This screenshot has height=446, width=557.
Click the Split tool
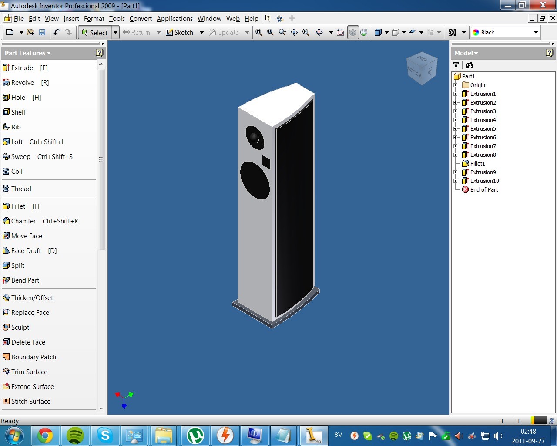click(x=13, y=266)
